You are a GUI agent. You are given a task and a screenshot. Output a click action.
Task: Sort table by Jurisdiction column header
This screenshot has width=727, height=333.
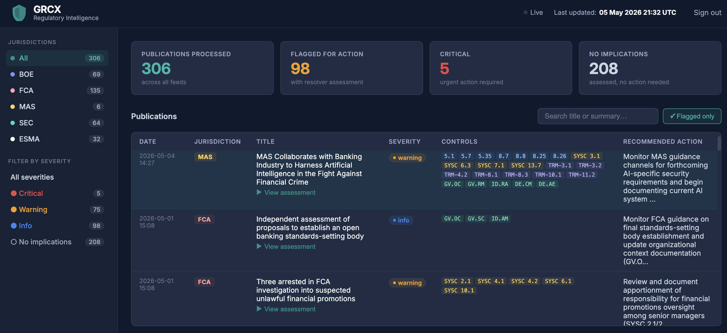(x=217, y=142)
